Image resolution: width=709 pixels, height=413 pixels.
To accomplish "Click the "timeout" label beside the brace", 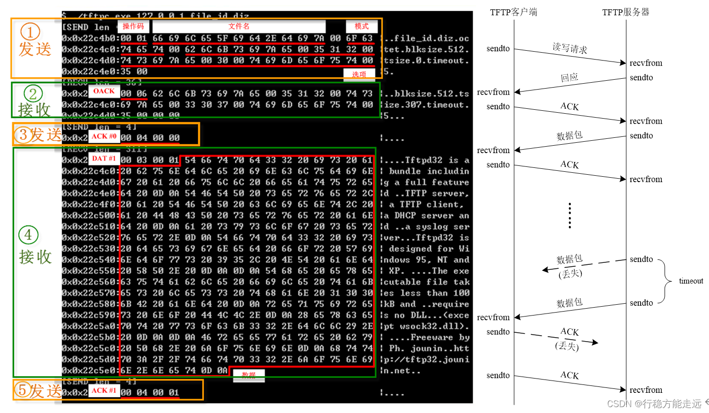I will [691, 281].
